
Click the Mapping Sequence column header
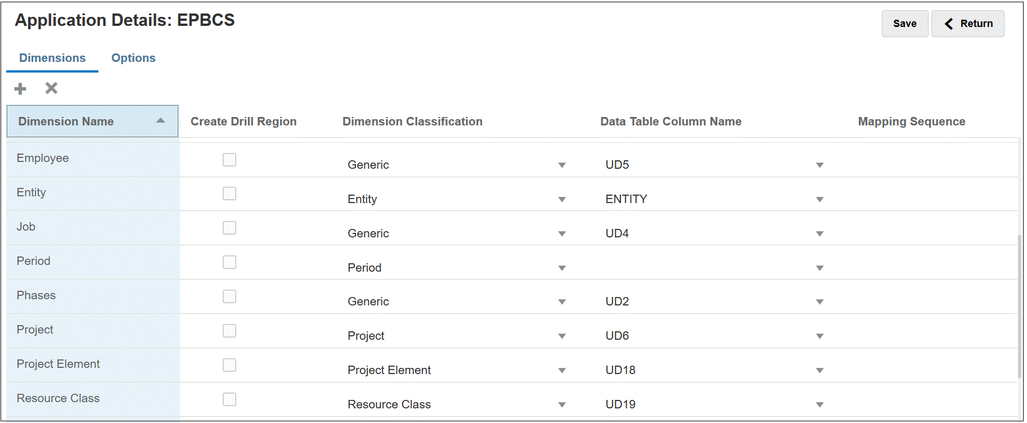(911, 121)
